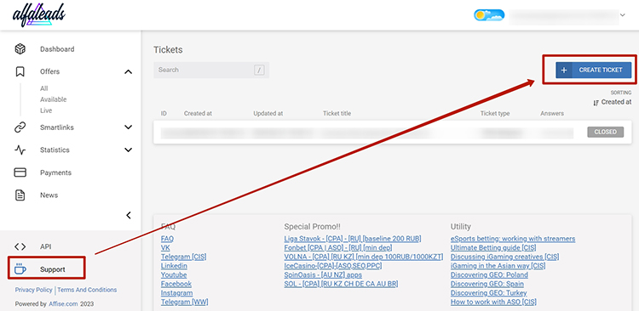Viewport: 639px width, 311px height.
Task: Click the Statistics pulse icon
Action: point(20,150)
